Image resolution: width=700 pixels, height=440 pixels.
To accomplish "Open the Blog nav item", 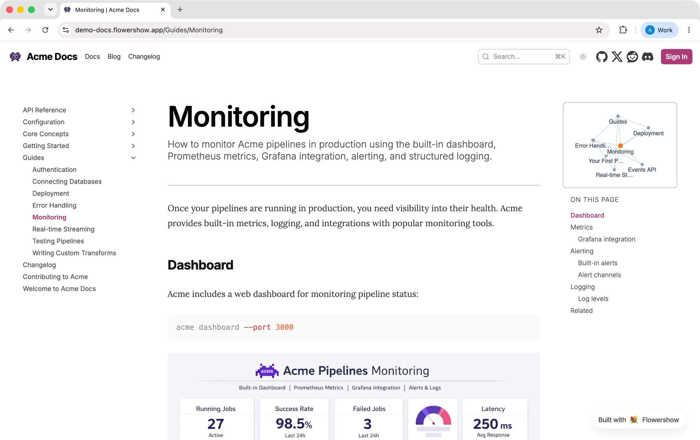I will 114,57.
